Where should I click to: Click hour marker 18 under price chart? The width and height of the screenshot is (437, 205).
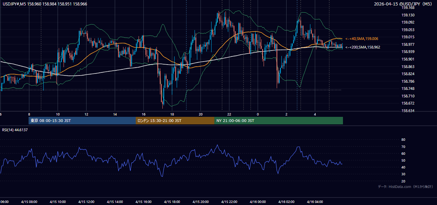(x=172, y=114)
